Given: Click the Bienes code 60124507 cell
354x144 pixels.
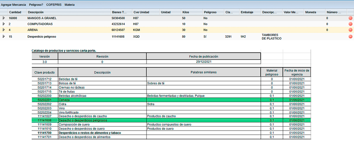Looking at the screenshot, I should pyautogui.click(x=118, y=30).
